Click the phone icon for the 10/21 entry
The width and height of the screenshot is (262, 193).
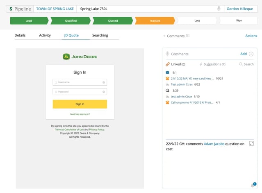167,78
